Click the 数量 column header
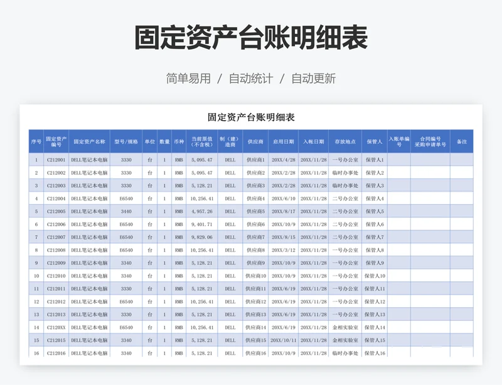Viewport: 502px width, 385px height. [x=164, y=142]
